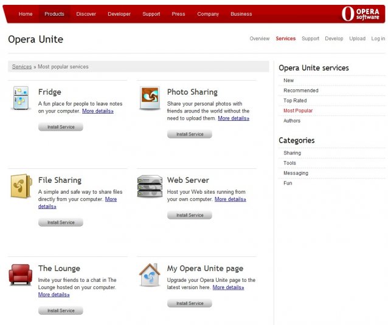Image resolution: width=388 pixels, height=325 pixels.
Task: Install the Fridge service
Action: [x=61, y=127]
